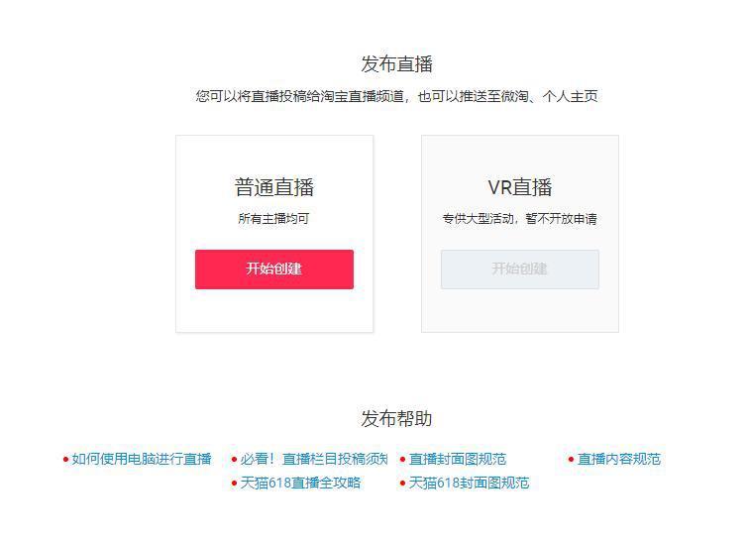Open the 直播封面图规范 link
Screen dimensions: 749x539
(x=458, y=459)
